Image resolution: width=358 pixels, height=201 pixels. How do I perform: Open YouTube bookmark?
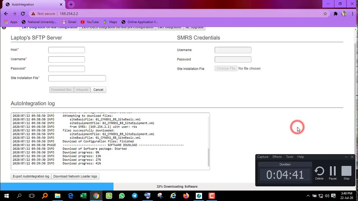89,22
